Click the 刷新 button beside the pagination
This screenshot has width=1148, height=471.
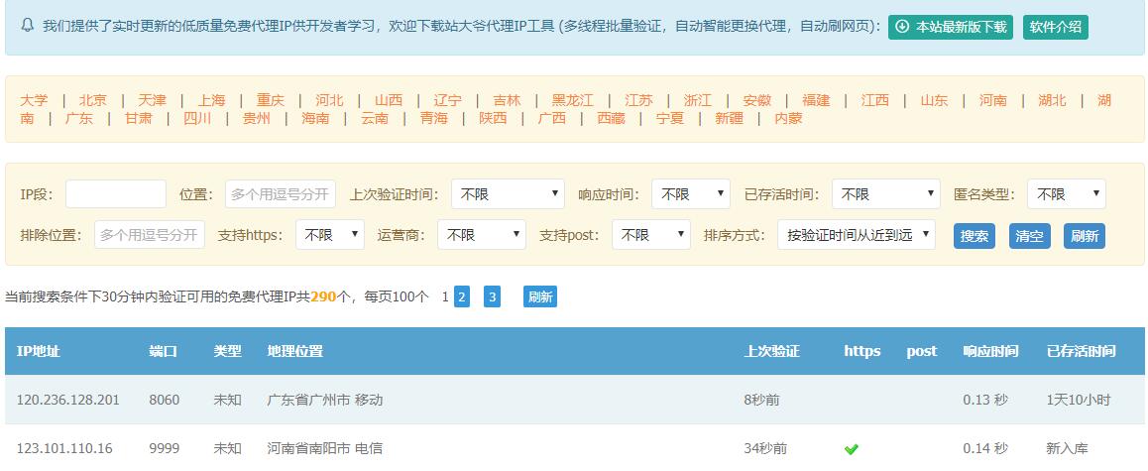tap(539, 296)
